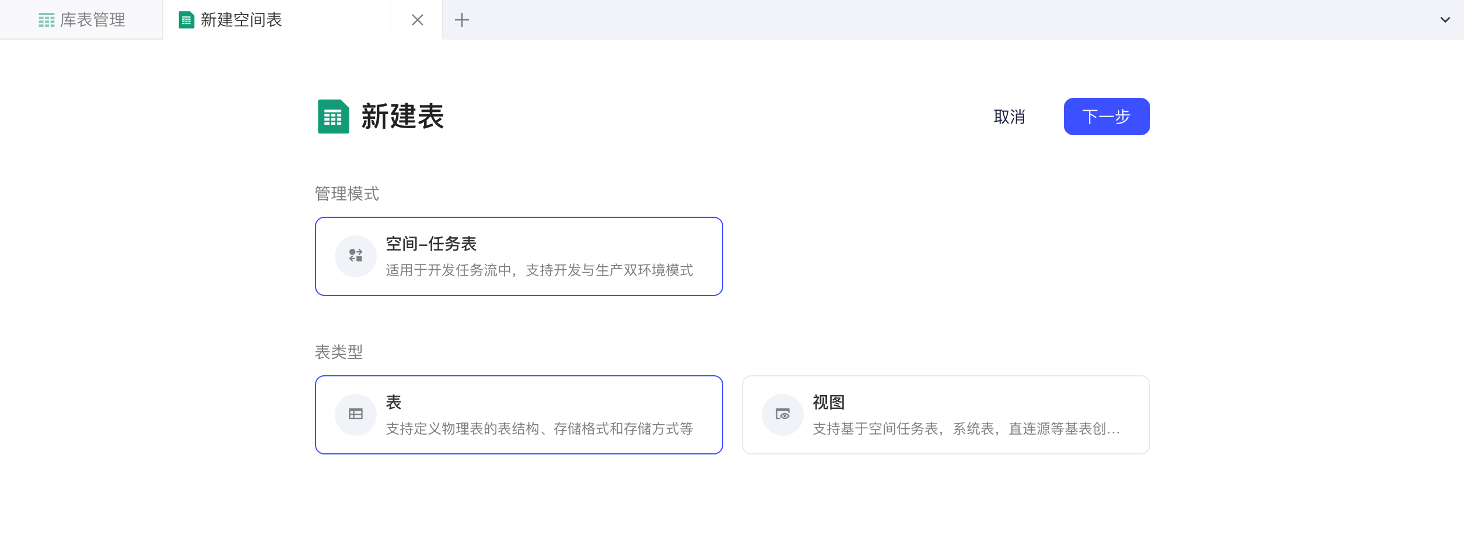Viewport: 1464px width, 536px height.
Task: Click 取消 to cancel table creation
Action: point(1009,117)
